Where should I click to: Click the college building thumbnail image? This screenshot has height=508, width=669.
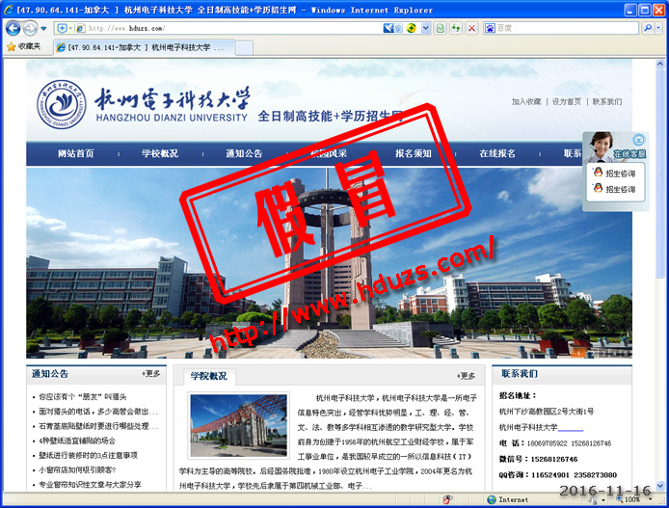239,425
